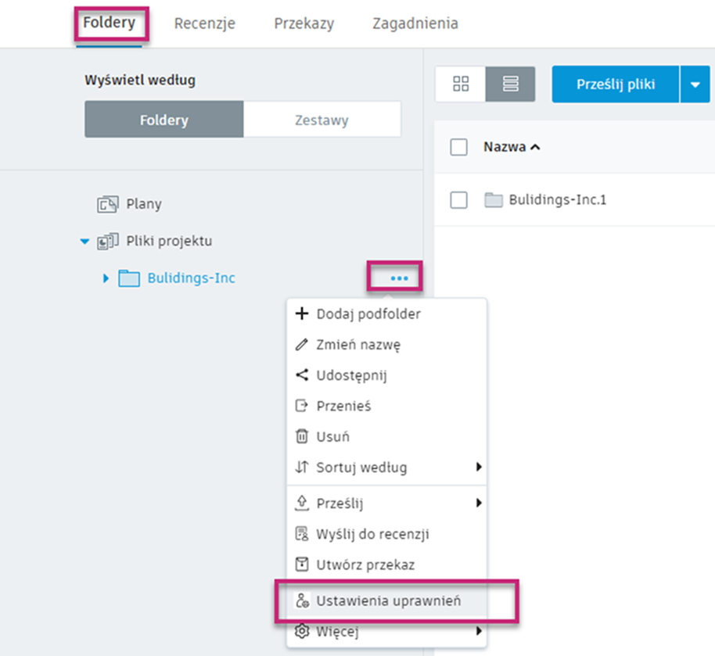Click the share icon for Udostępnij
The width and height of the screenshot is (715, 656).
click(x=302, y=375)
